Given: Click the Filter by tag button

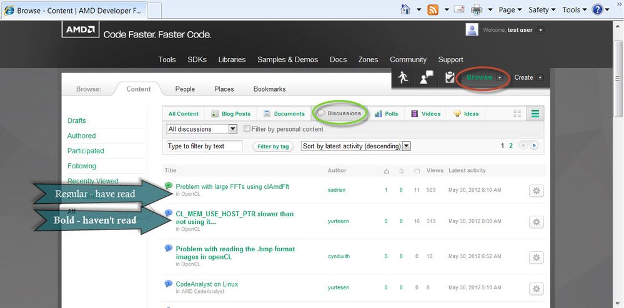Looking at the screenshot, I should pyautogui.click(x=273, y=147).
